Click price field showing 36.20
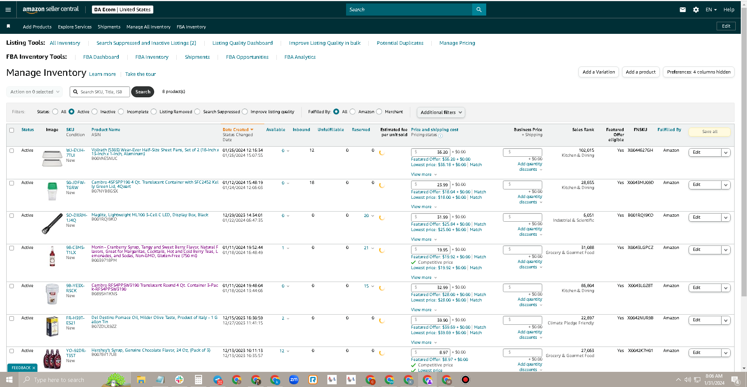Image resolution: width=747 pixels, height=387 pixels. pyautogui.click(x=431, y=152)
